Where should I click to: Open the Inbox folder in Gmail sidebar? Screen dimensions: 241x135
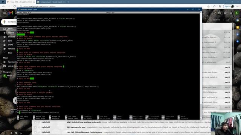point(10,29)
